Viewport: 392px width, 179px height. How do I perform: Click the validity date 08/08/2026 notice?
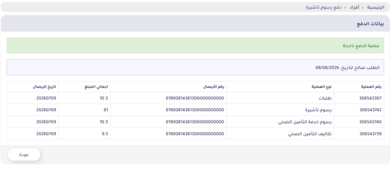[195, 67]
